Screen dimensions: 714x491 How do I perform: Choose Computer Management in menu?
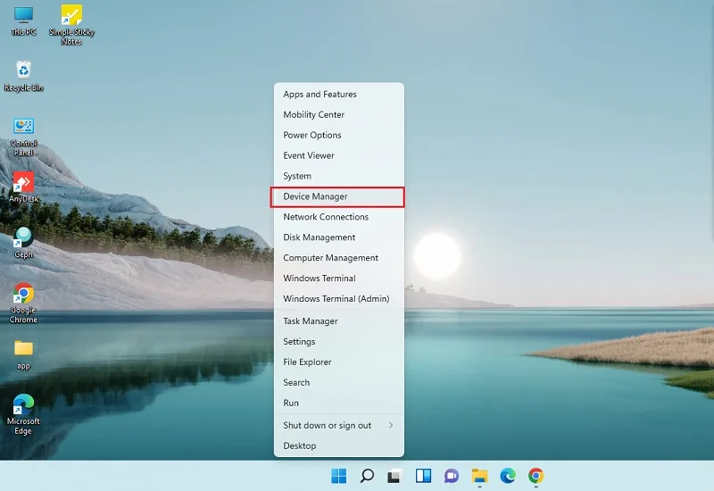339,258
